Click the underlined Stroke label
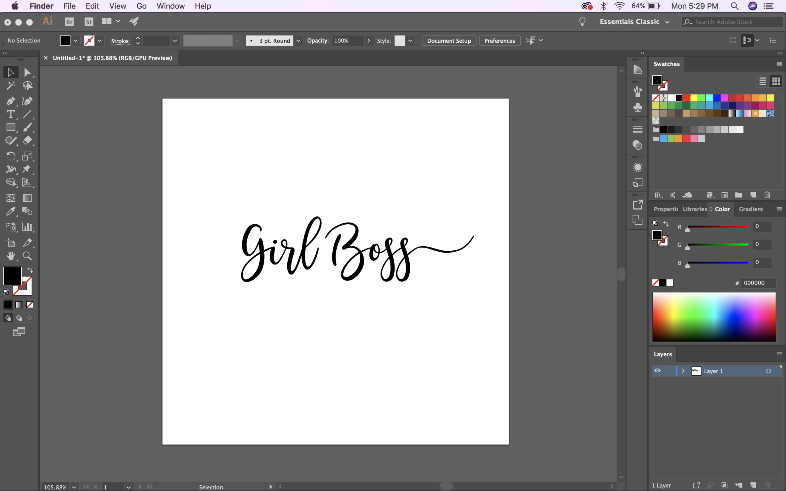 tap(120, 41)
